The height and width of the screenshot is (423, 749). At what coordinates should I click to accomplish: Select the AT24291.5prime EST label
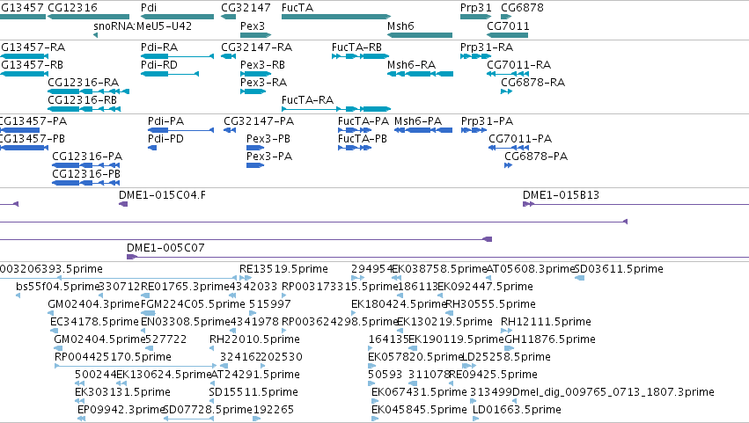[255, 375]
